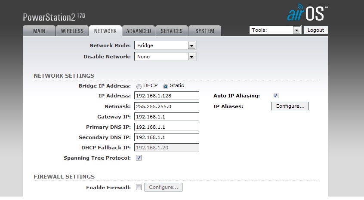Viewport: 364px width, 200px height.
Task: Click the airOS logo
Action: (307, 12)
